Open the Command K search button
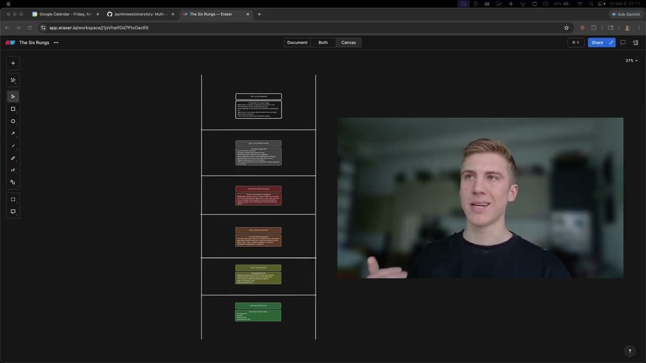Screen dimensions: 646x363 575,42
